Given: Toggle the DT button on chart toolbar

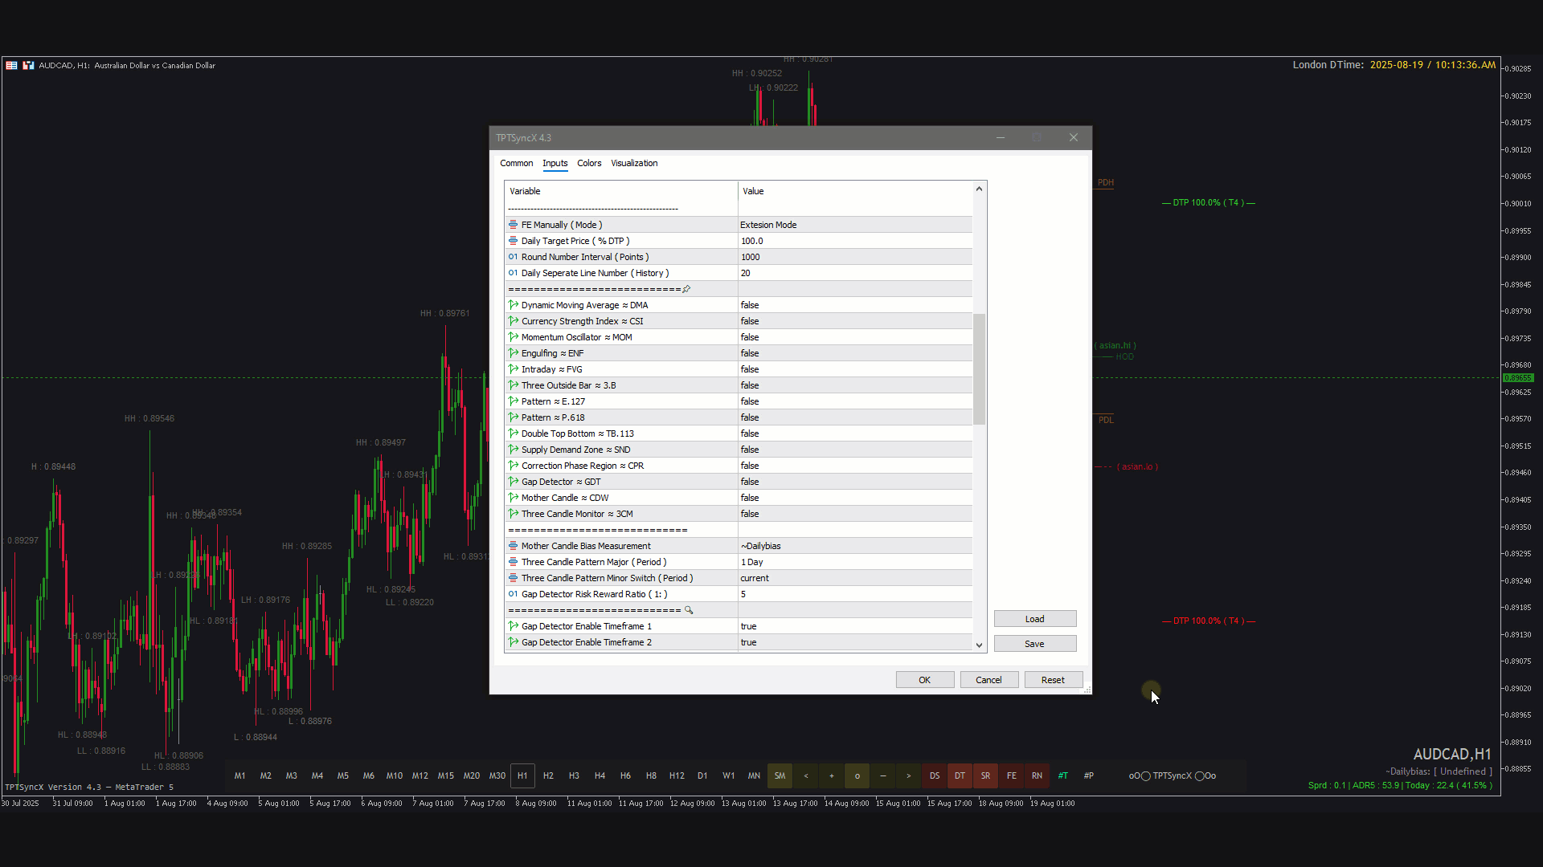Looking at the screenshot, I should coord(960,775).
